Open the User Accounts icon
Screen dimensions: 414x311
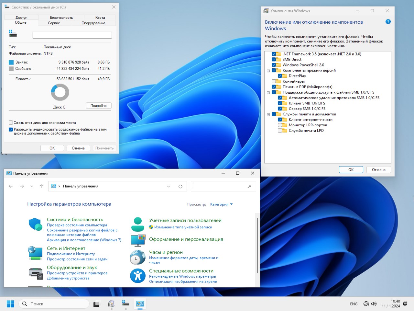tap(138, 224)
